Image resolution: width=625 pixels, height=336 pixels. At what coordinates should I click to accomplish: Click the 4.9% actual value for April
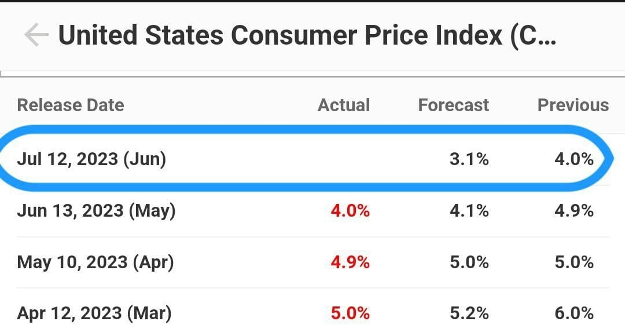(350, 262)
